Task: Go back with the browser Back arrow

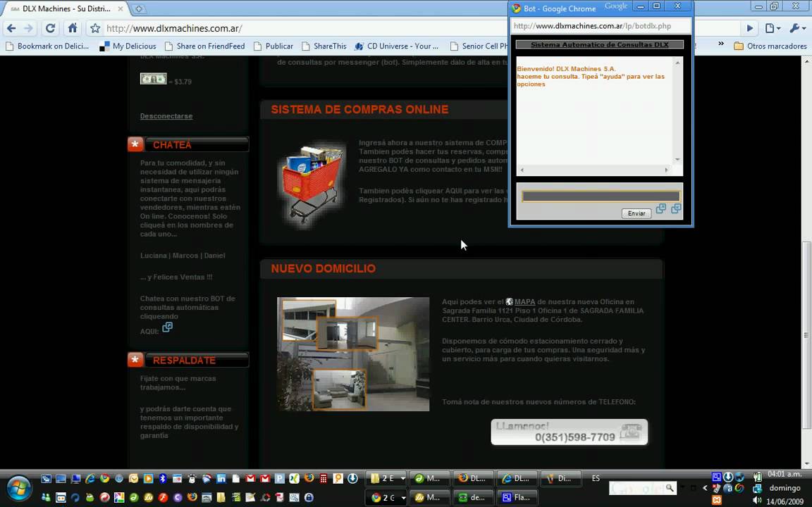Action: (11, 28)
